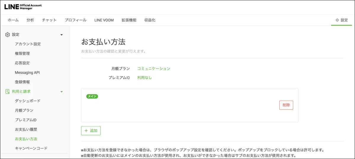Click the + 追加 button
Image resolution: width=355 pixels, height=159 pixels.
point(91,131)
